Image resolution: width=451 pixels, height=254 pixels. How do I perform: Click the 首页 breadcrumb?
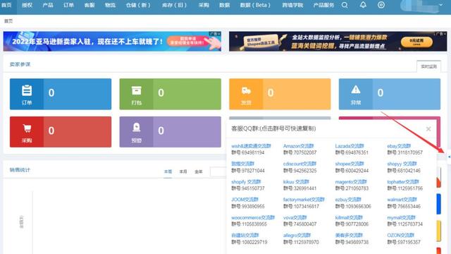(8, 21)
